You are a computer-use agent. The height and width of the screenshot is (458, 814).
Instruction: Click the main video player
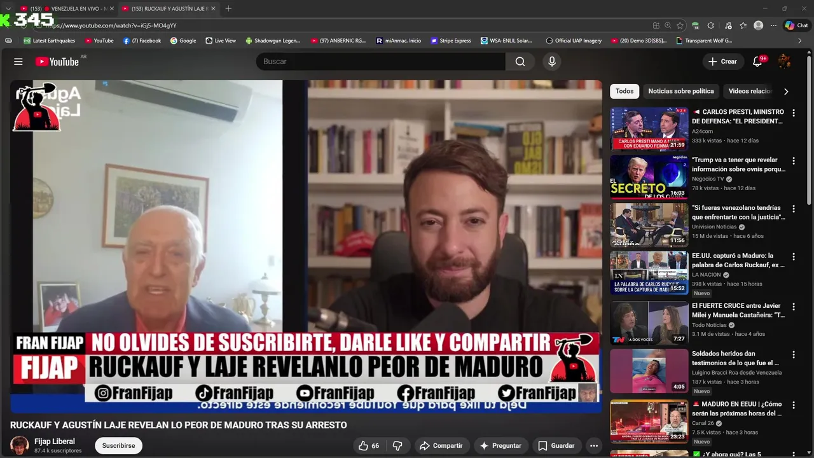pyautogui.click(x=306, y=247)
